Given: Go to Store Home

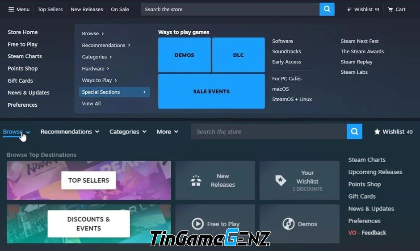Looking at the screenshot, I should pos(23,32).
